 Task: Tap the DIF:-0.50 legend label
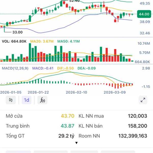[65, 68]
